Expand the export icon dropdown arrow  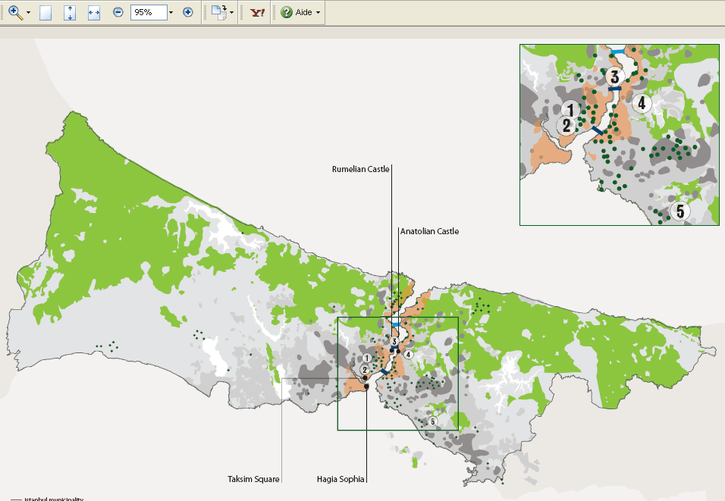[x=231, y=13]
